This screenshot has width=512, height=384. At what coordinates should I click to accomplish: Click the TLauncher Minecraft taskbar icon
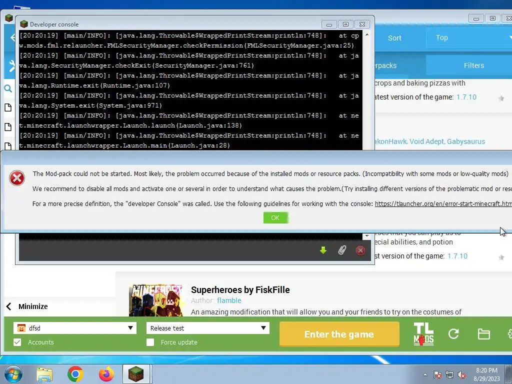click(x=136, y=374)
